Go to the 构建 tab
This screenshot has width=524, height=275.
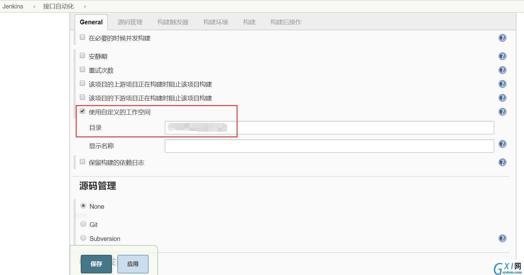pyautogui.click(x=249, y=22)
